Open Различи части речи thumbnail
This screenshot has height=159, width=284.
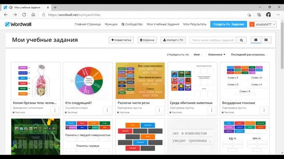click(x=140, y=80)
